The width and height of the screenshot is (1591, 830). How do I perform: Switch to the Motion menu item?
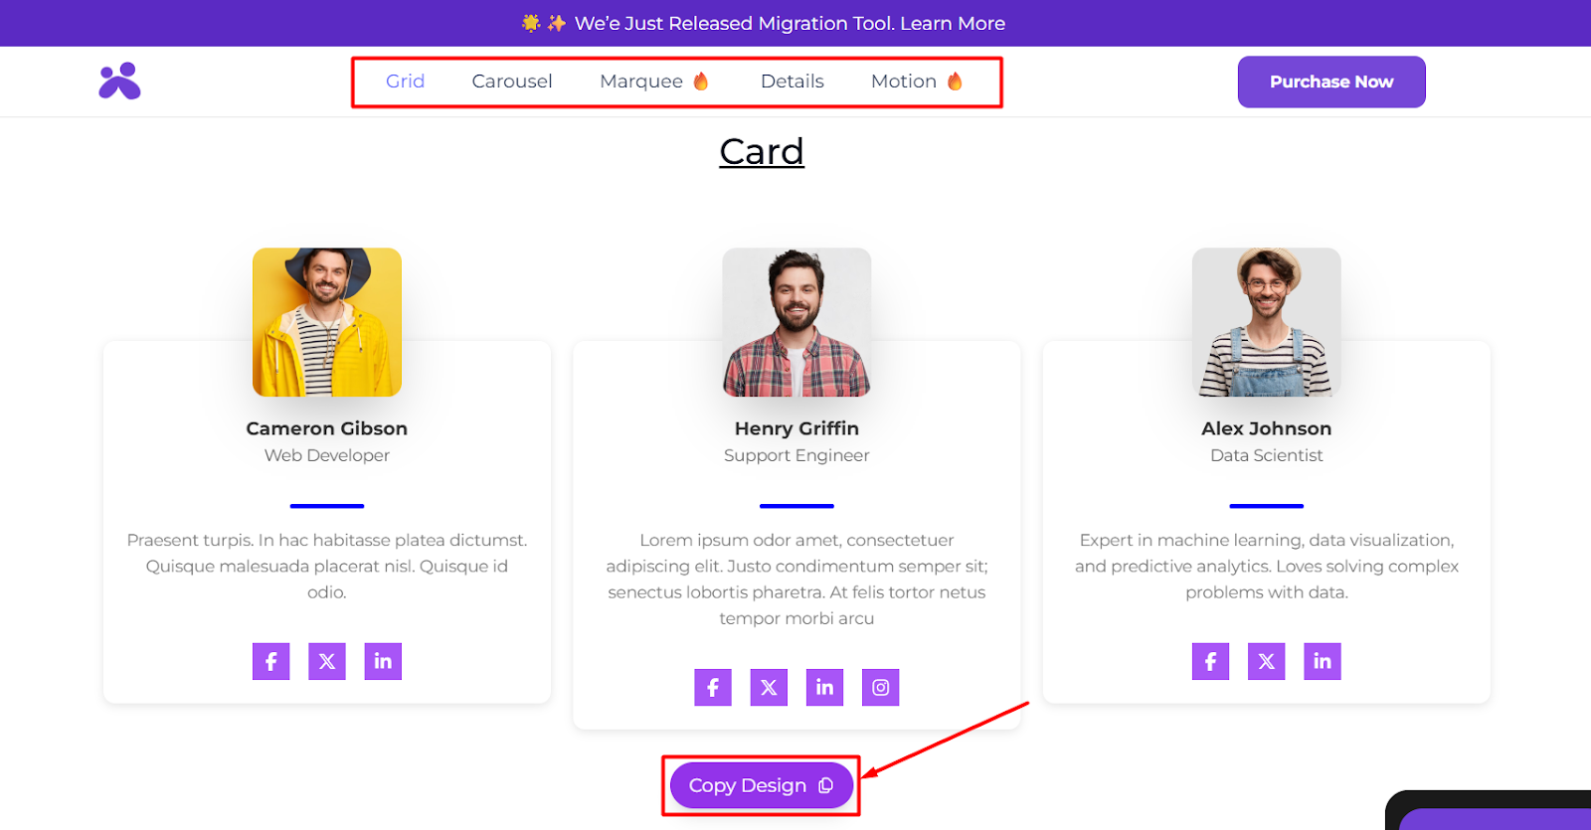(904, 82)
